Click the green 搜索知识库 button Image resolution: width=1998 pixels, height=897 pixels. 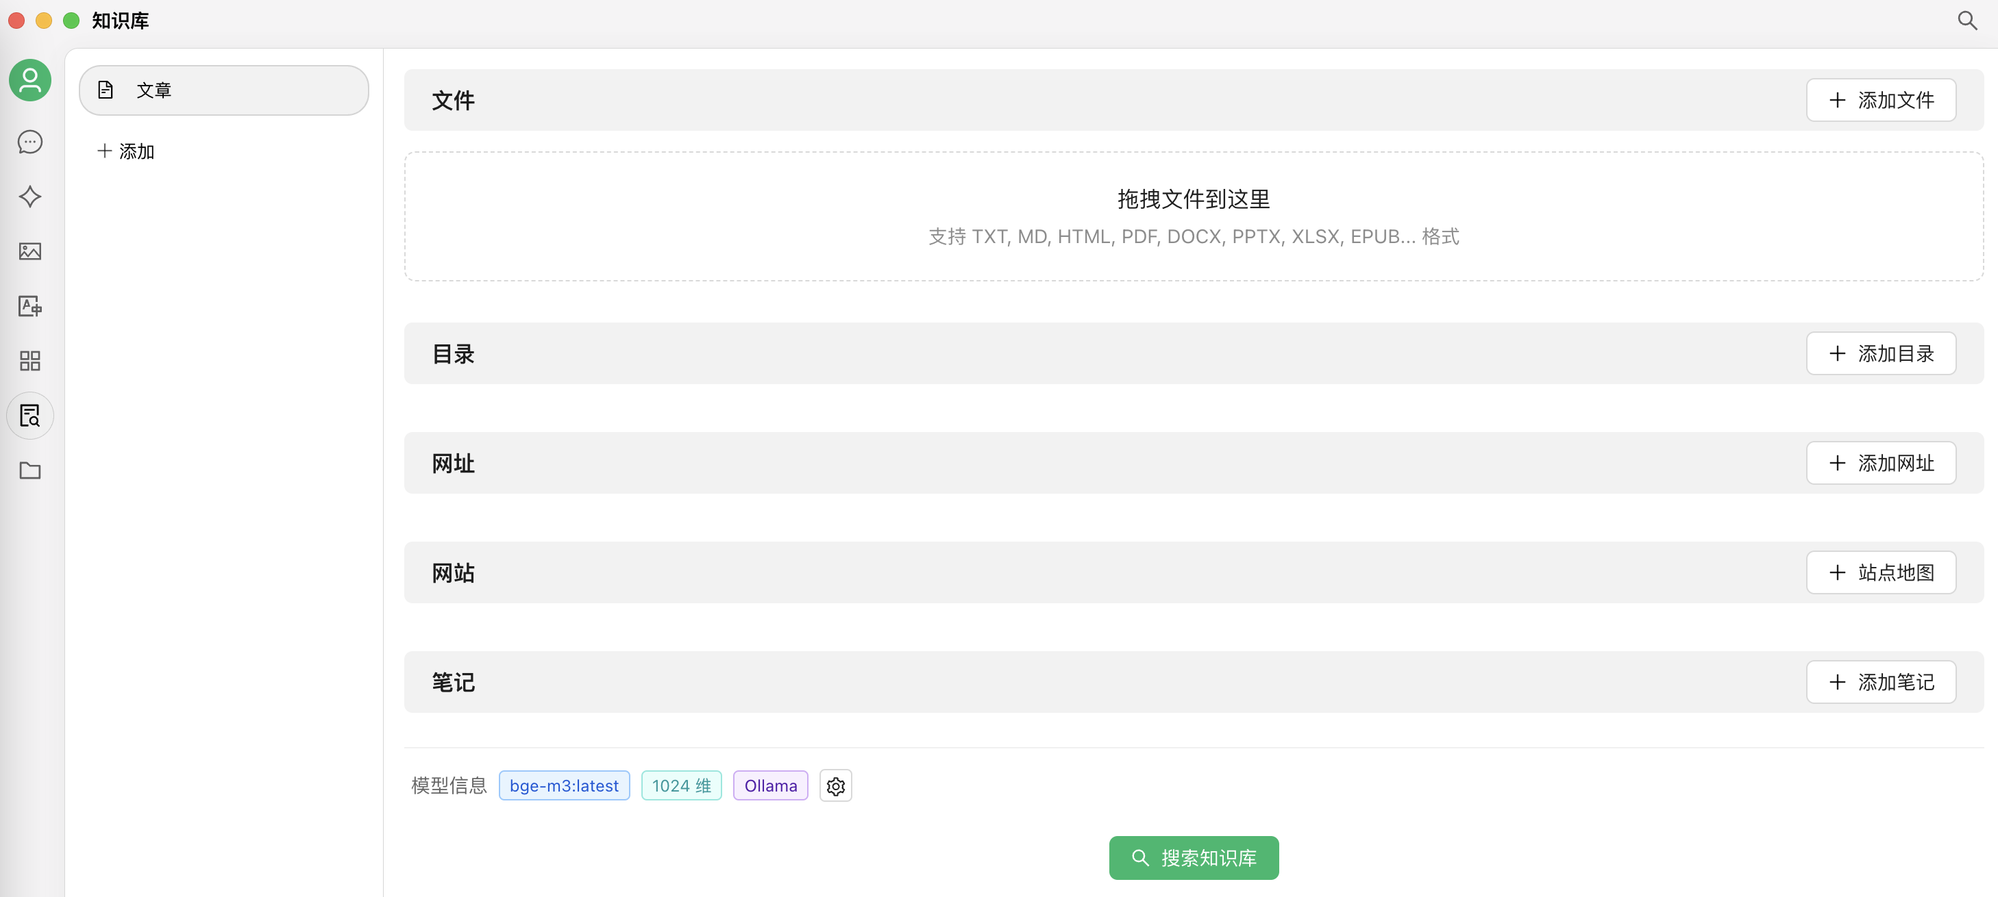1193,857
